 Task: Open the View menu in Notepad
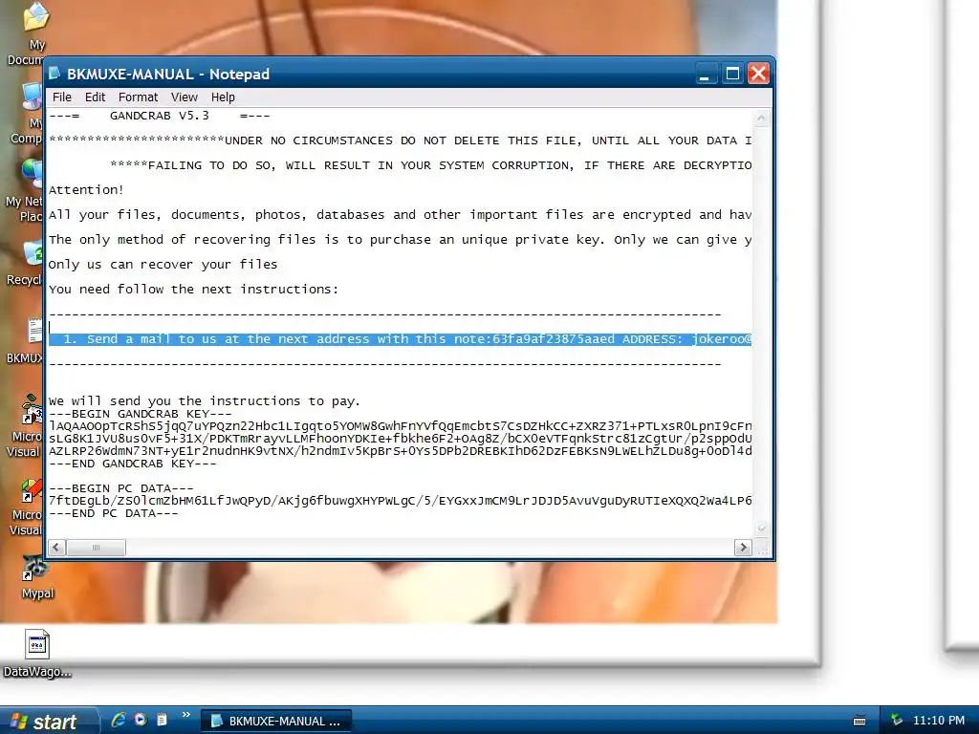point(185,97)
